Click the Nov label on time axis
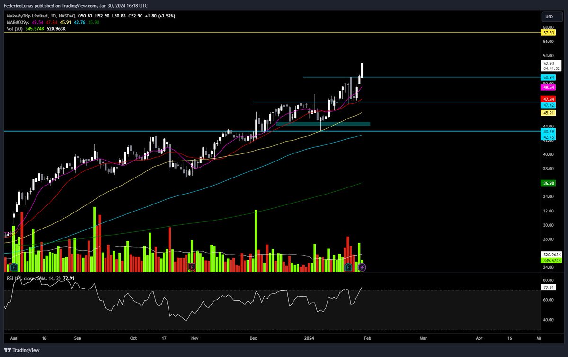This screenshot has width=568, height=357. click(195, 338)
